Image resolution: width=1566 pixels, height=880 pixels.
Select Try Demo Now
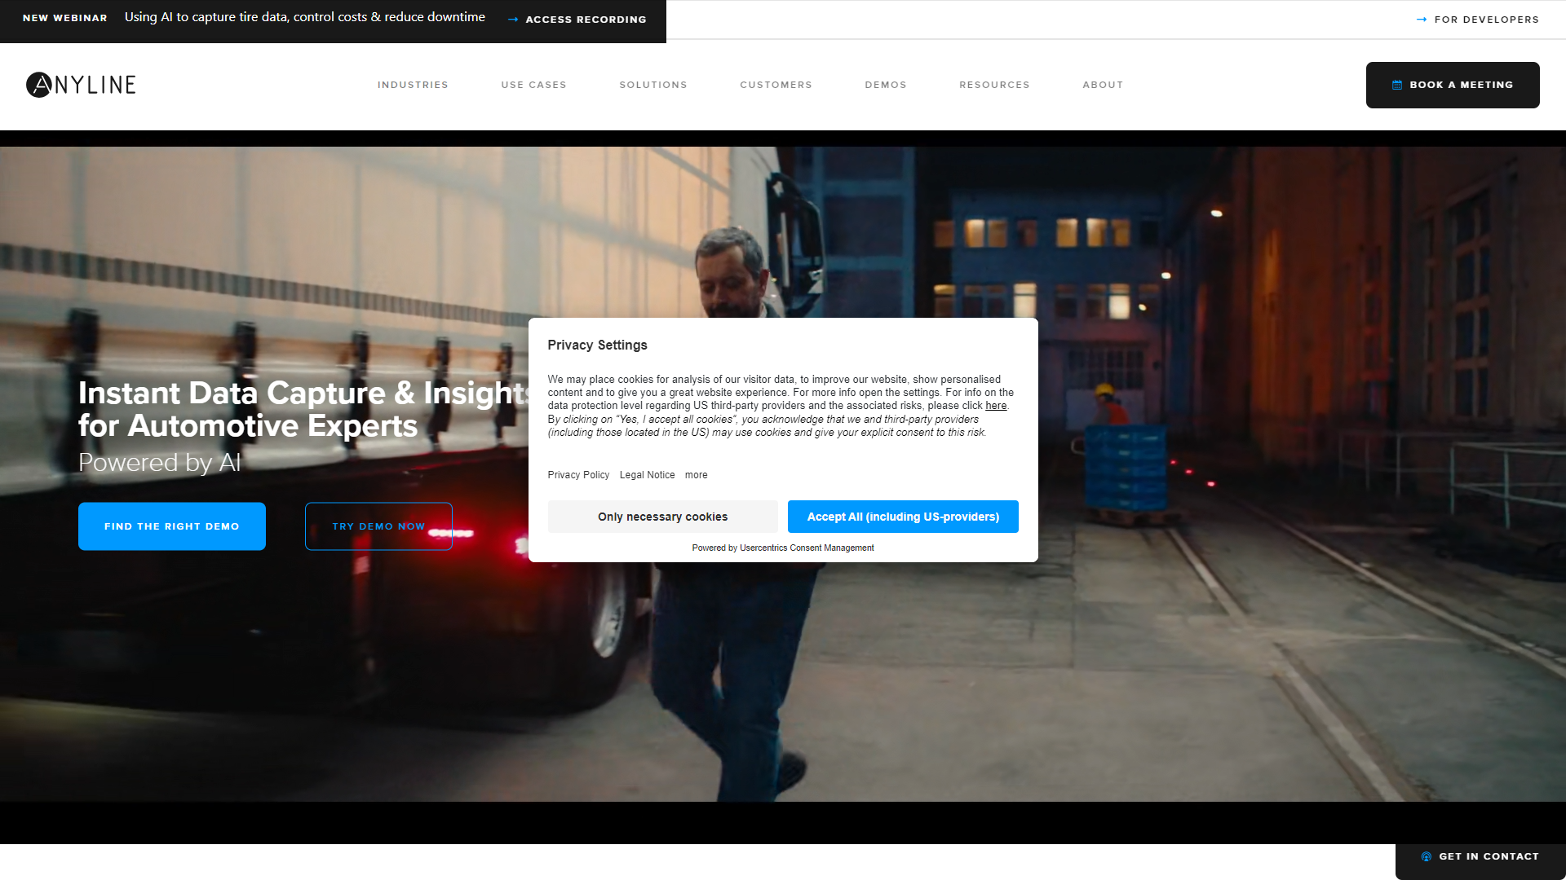pos(378,526)
